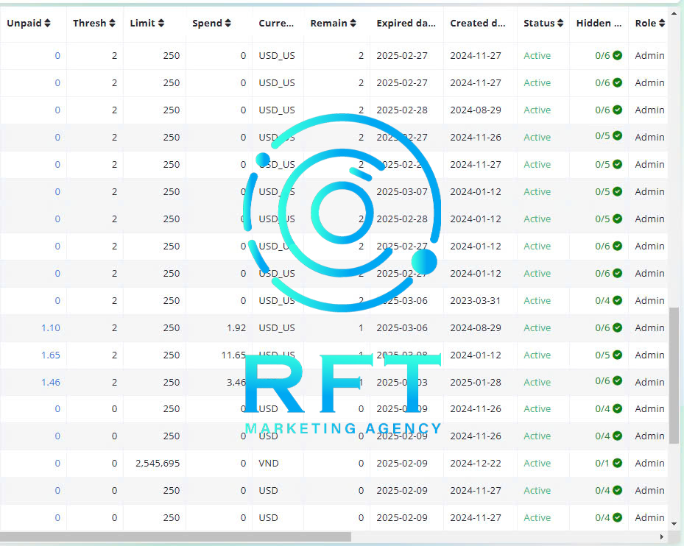This screenshot has width=684, height=546.
Task: Click the Created d... column header
Action: [x=478, y=23]
